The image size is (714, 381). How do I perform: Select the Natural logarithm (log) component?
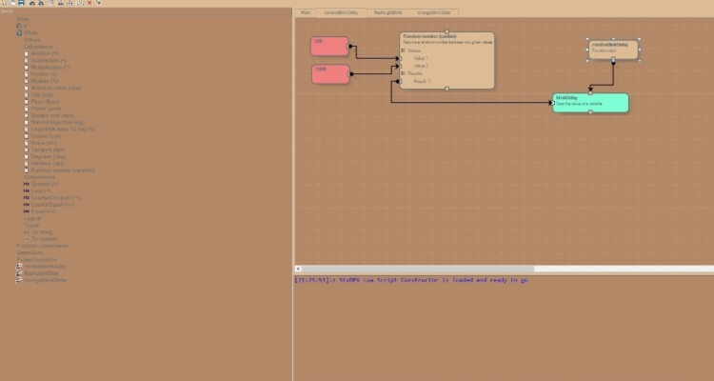coord(58,122)
